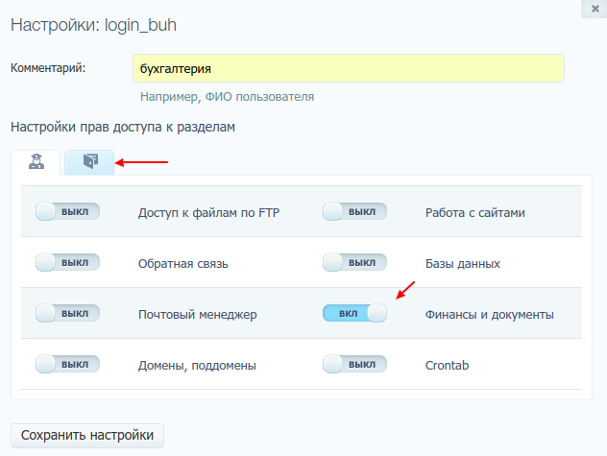
Task: Enable the Почтовый менеджер toggle
Action: click(x=67, y=313)
